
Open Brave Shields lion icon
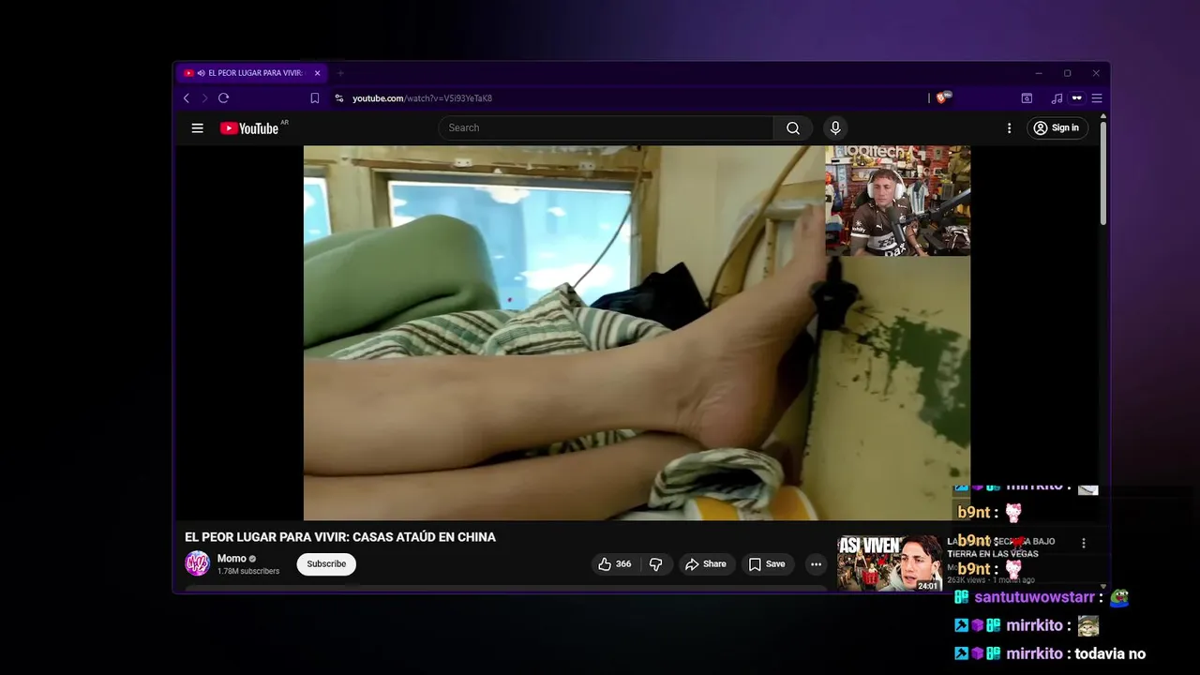point(942,97)
